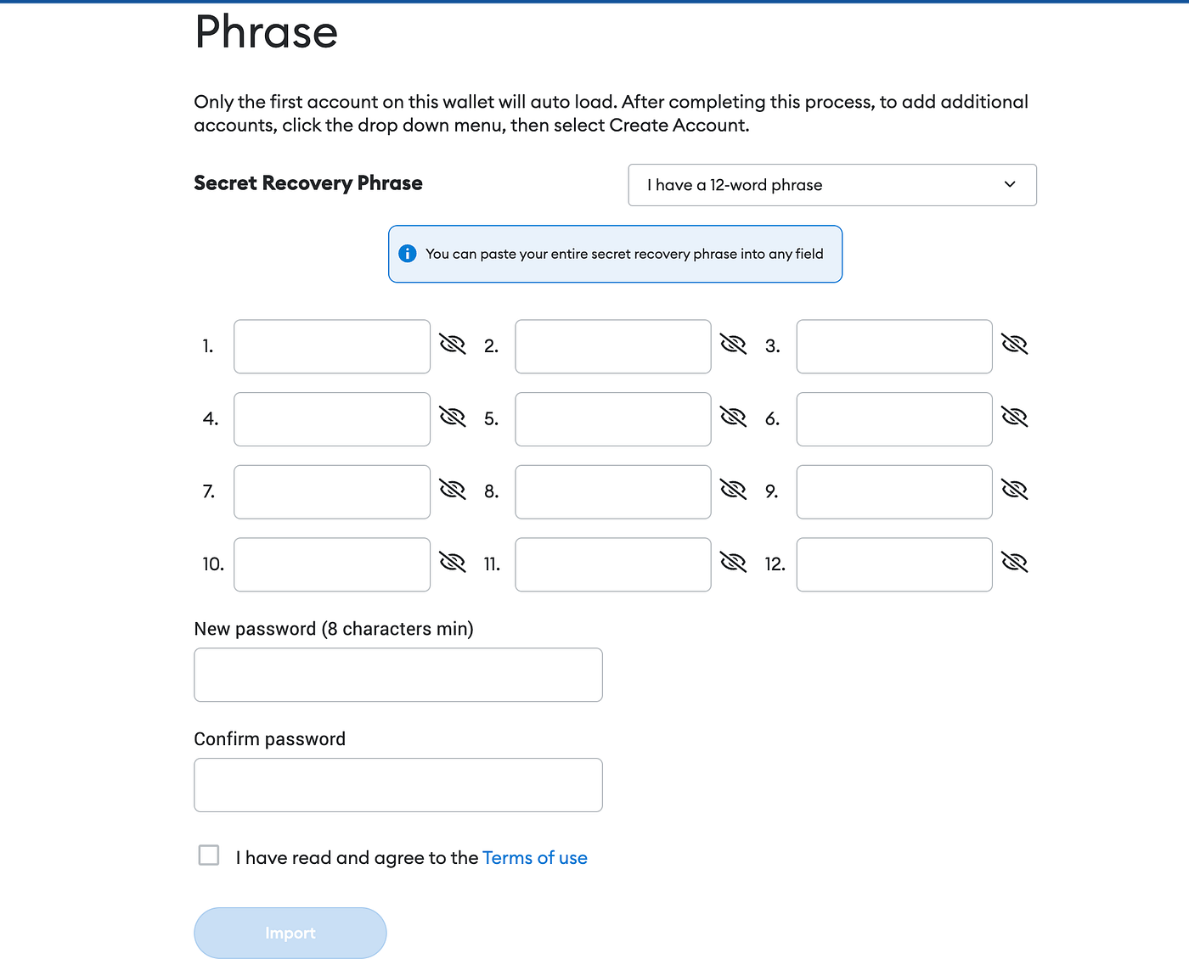
Task: Reveal word 3 with the eye icon
Action: 1014,345
